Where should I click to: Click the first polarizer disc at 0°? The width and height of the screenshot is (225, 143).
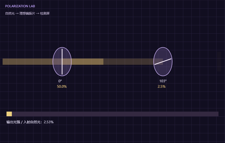click(x=62, y=62)
